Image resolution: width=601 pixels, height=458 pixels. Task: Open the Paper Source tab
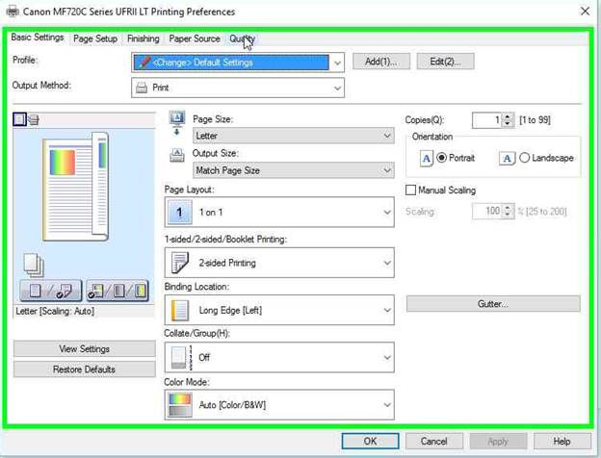195,38
